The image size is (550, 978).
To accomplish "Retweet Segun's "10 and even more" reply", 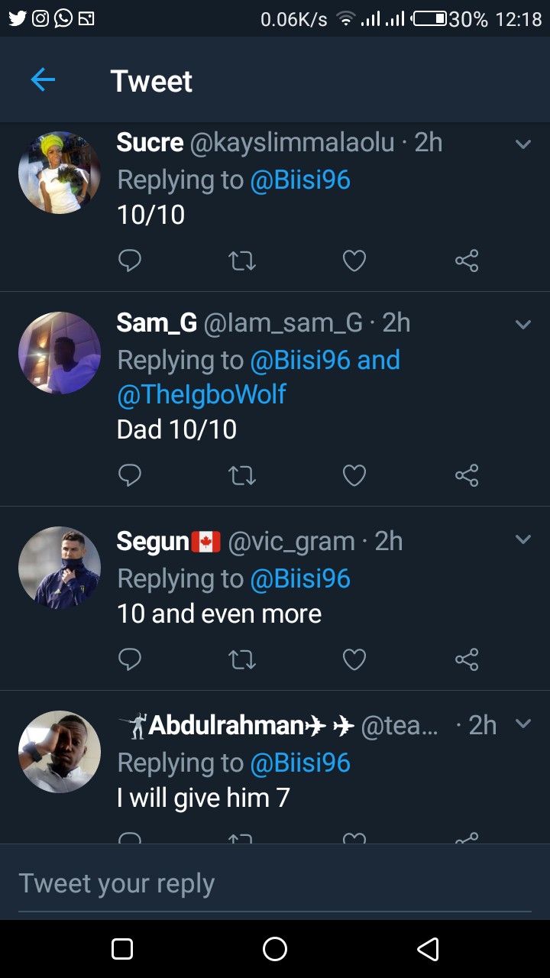I will point(242,659).
